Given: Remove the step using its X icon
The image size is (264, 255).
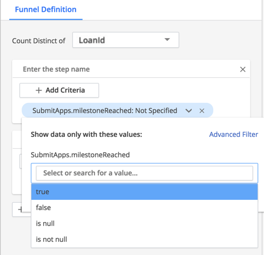Looking at the screenshot, I should point(243,69).
